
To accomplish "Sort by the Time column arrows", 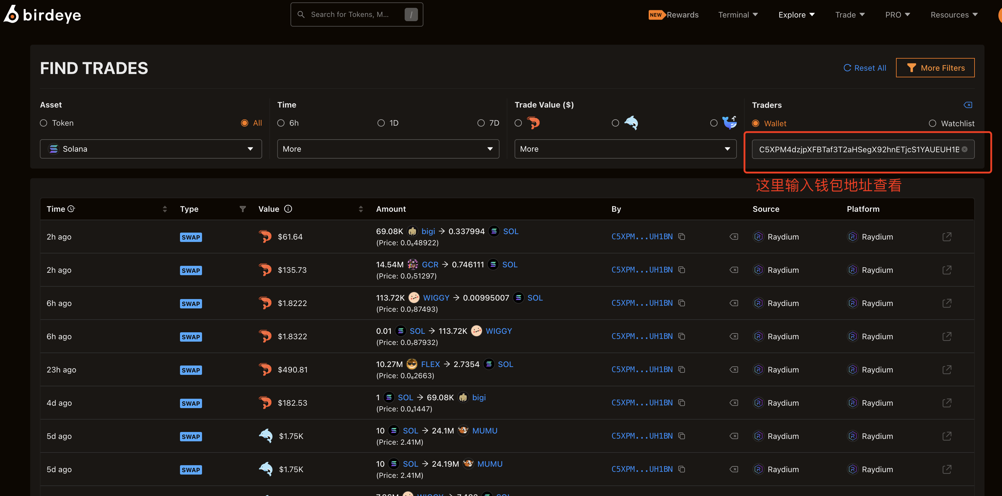I will click(x=165, y=209).
